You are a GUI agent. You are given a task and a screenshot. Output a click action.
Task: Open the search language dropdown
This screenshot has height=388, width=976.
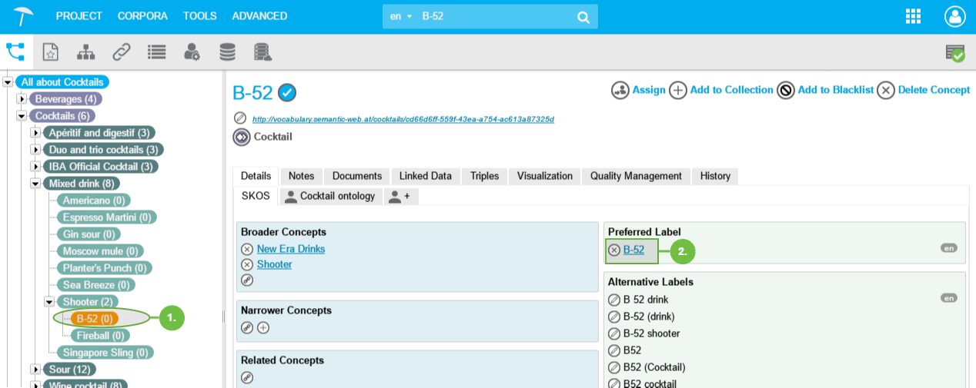[401, 16]
